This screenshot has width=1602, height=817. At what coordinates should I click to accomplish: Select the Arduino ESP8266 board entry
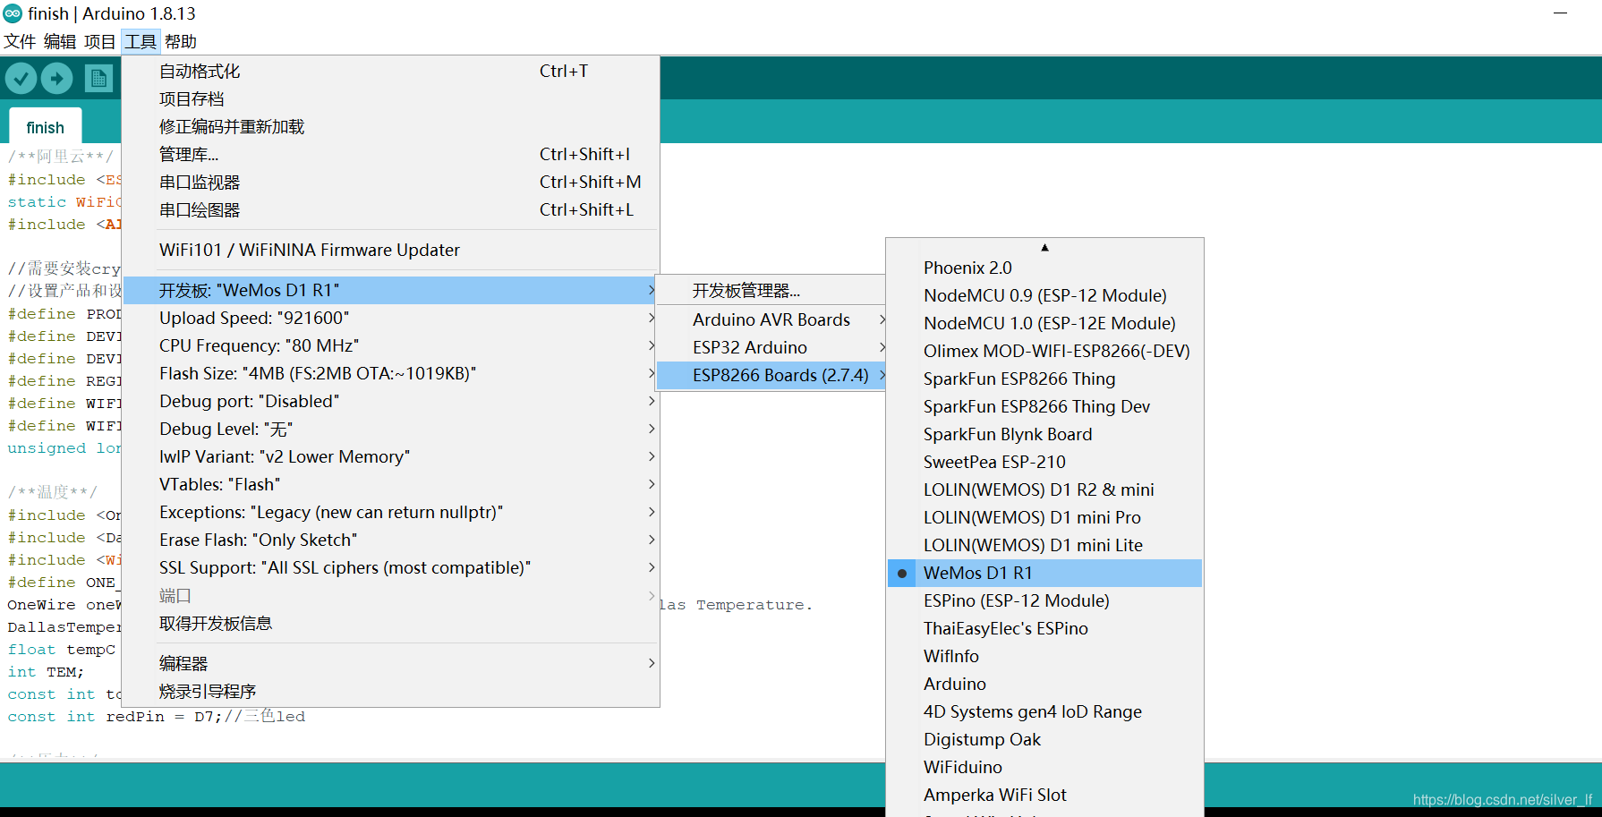tap(1044, 684)
